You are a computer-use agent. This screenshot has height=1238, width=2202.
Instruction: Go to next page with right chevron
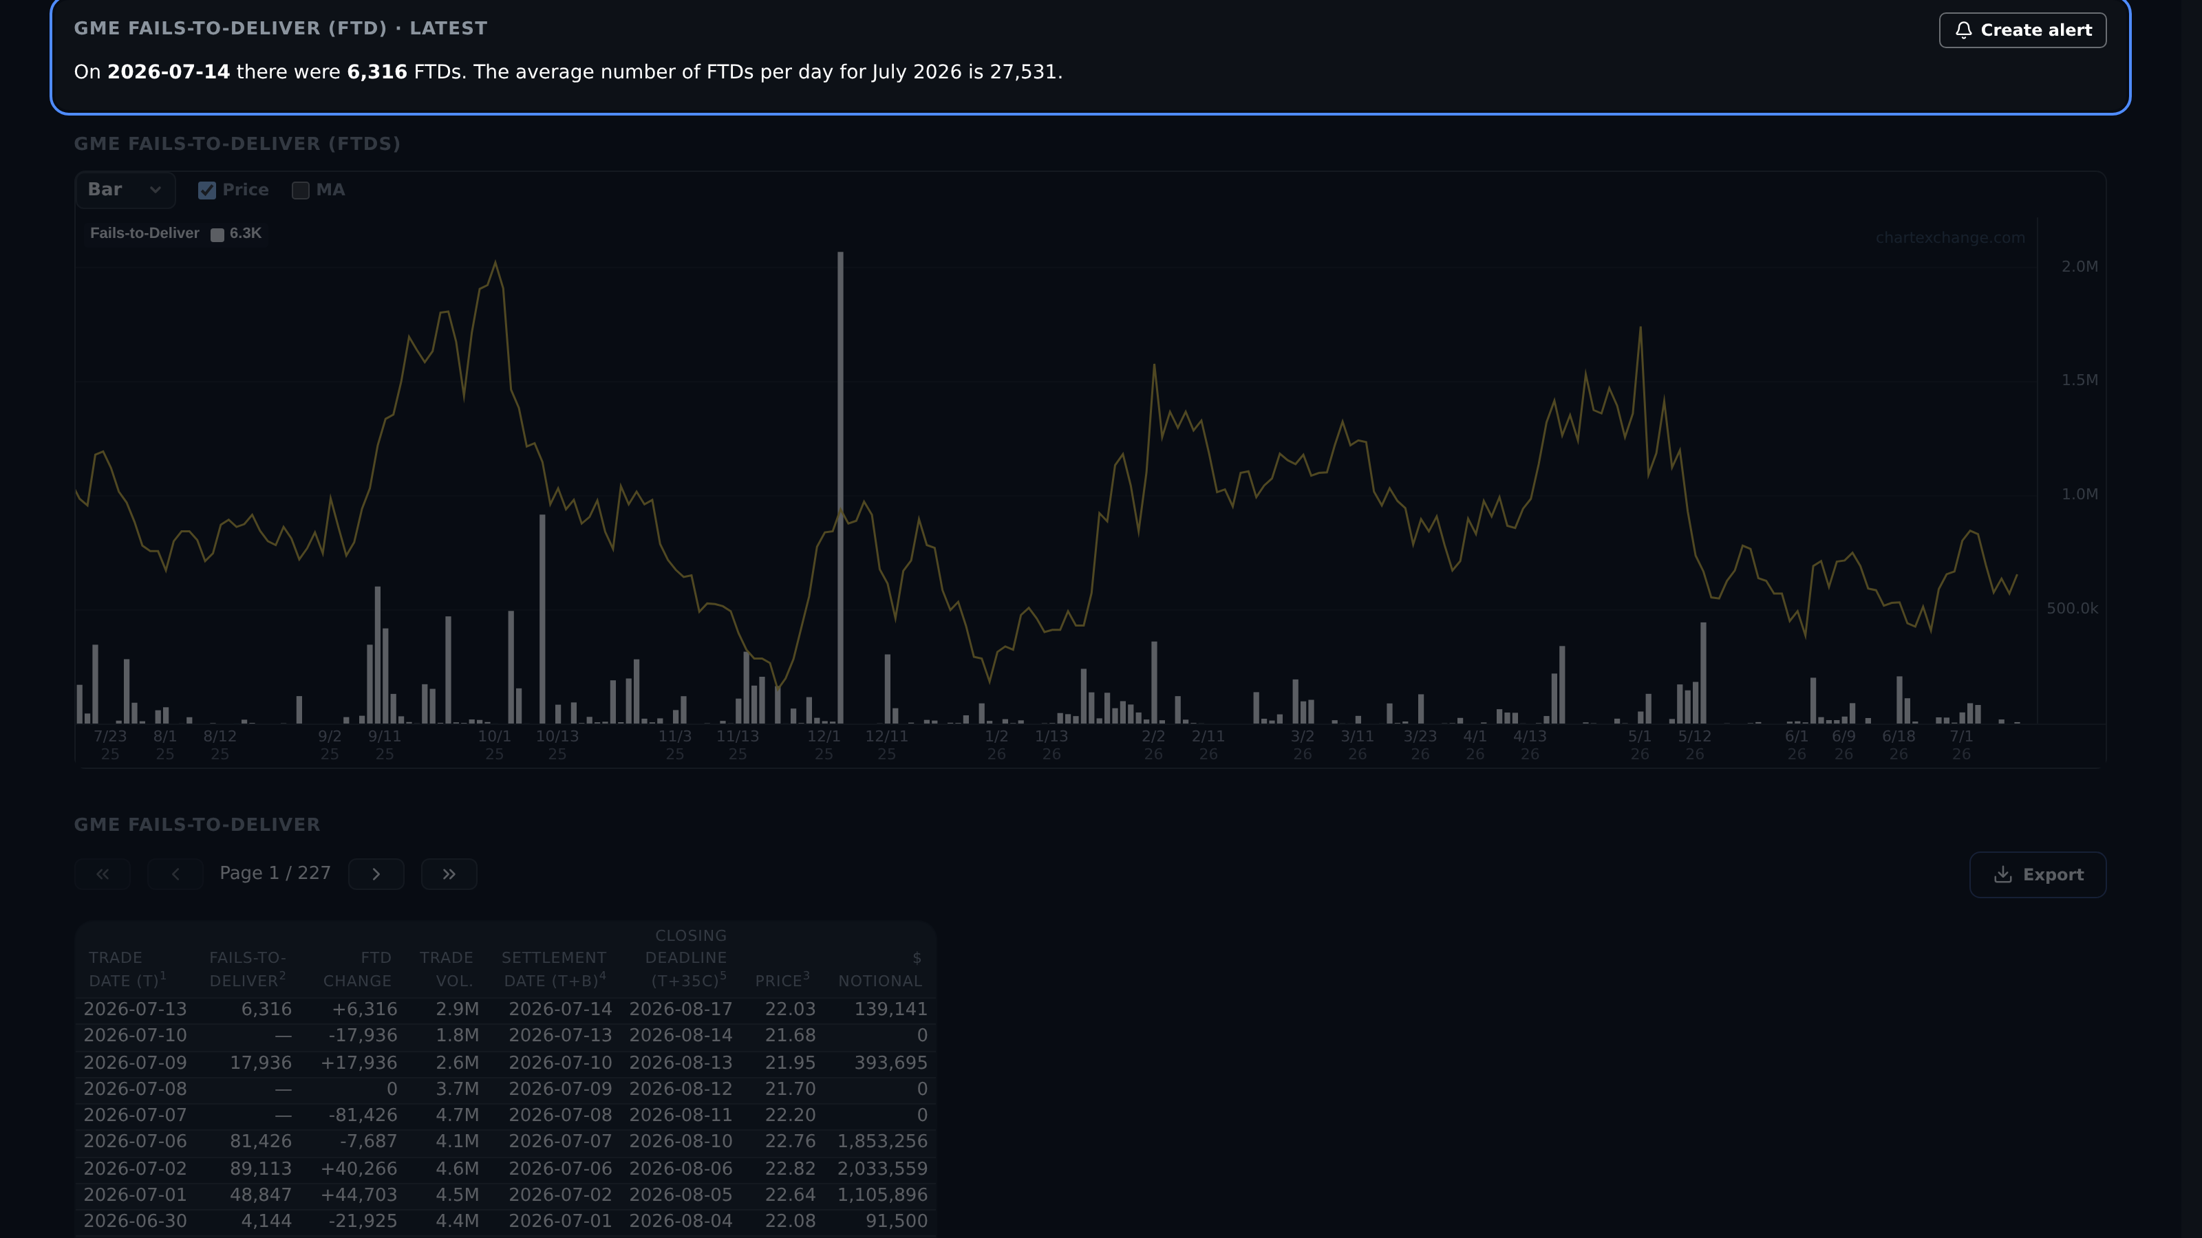click(376, 874)
